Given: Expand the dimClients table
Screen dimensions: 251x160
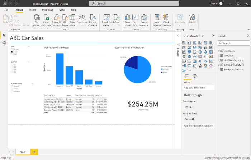Looking at the screenshot, I should 219,51.
